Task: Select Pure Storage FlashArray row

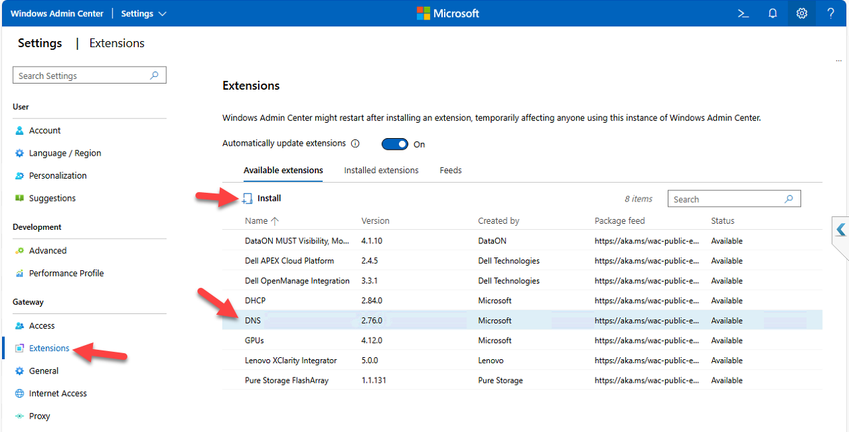Action: point(522,381)
